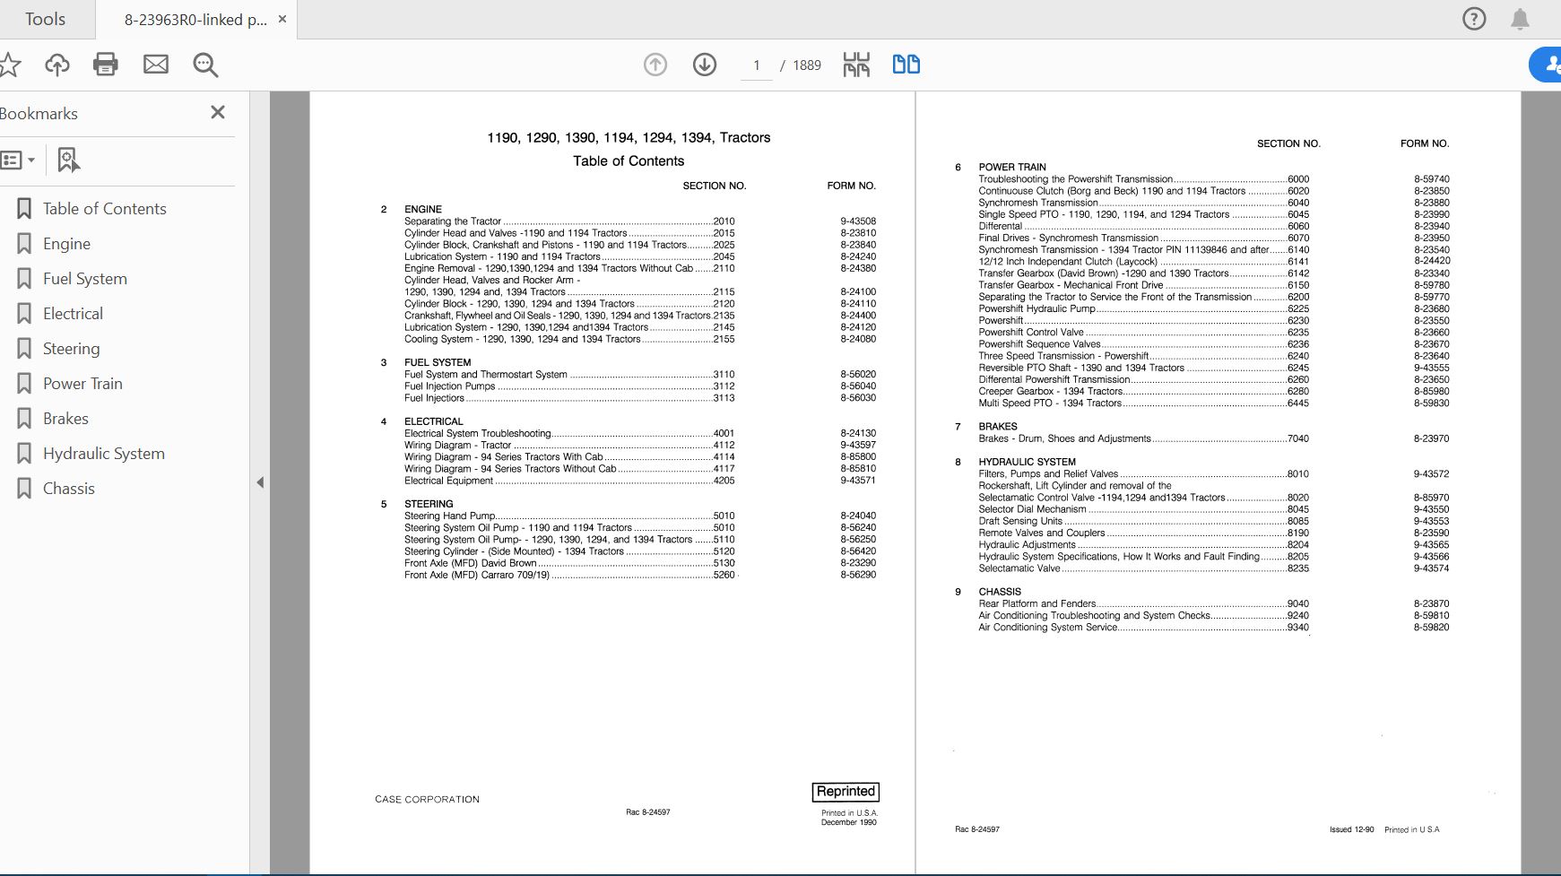Open 'Electrical System Troubleshooting' contents entry
Viewport: 1561px width, 876px height.
569,433
